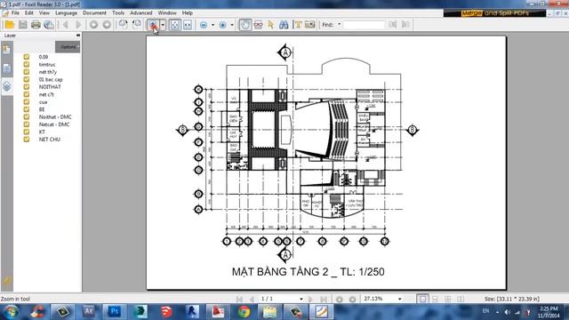Open the File menu
Screen dimensions: 569x320
click(15, 12)
